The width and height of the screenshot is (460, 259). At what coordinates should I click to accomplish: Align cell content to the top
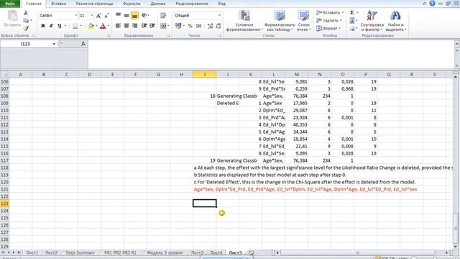click(x=118, y=15)
